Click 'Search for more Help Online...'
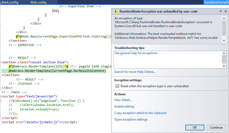Screen dimensions: 229x133 (x=135, y=72)
